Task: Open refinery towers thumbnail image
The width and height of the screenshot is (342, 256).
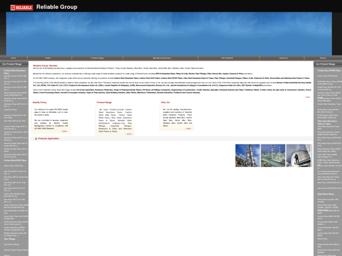Action: tap(247, 155)
